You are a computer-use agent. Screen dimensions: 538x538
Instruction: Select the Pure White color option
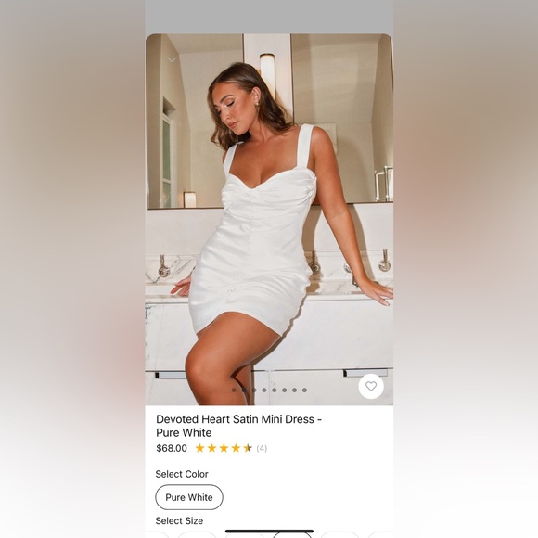coord(189,497)
